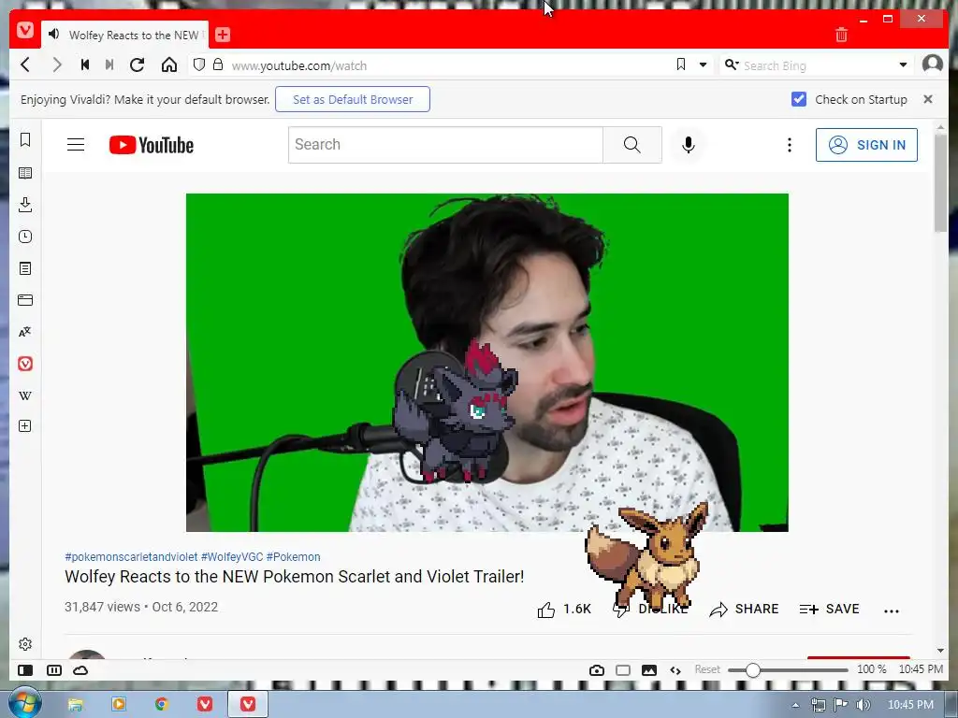Open the Translate panel
958x718 pixels.
pos(25,332)
